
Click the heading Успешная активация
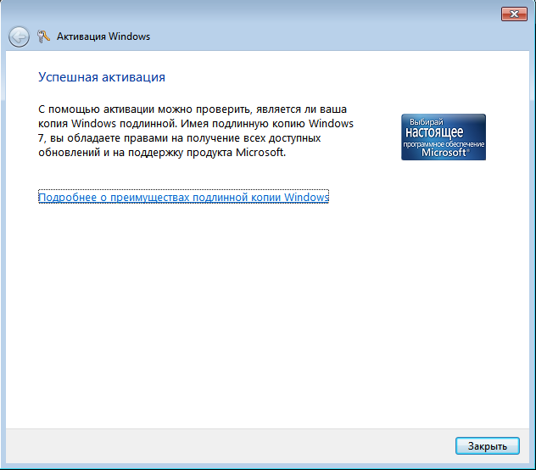click(x=102, y=77)
